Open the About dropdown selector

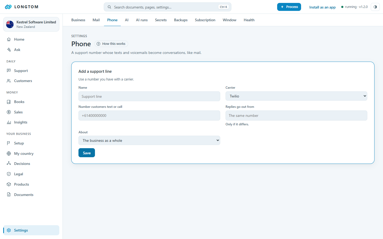click(149, 140)
